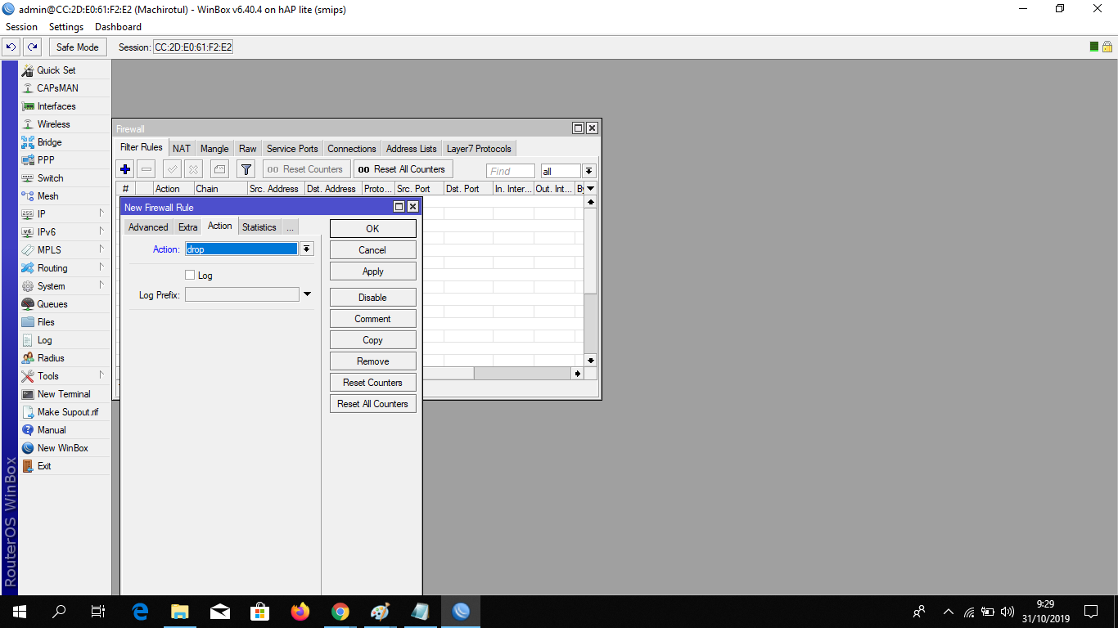Open Files in the sidebar
The height and width of the screenshot is (628, 1118).
pyautogui.click(x=65, y=322)
